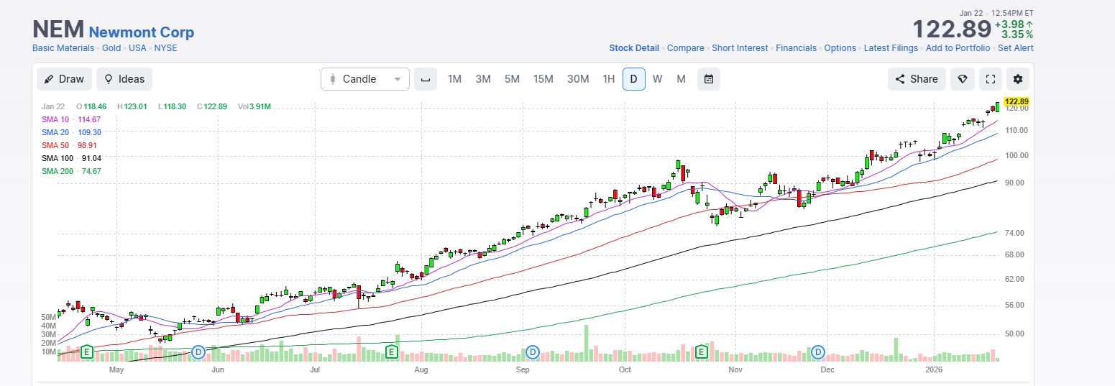
Task: Go to the Short Interest tab
Action: click(740, 48)
